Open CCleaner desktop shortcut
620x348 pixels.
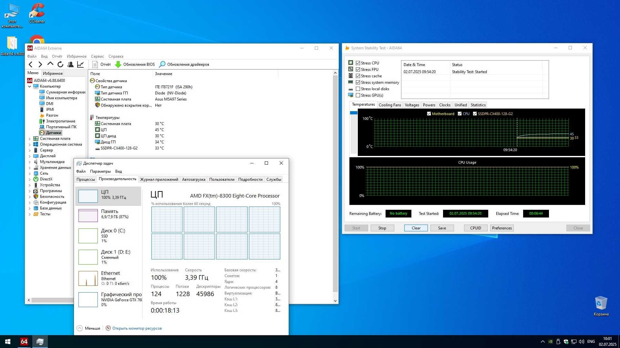37,13
